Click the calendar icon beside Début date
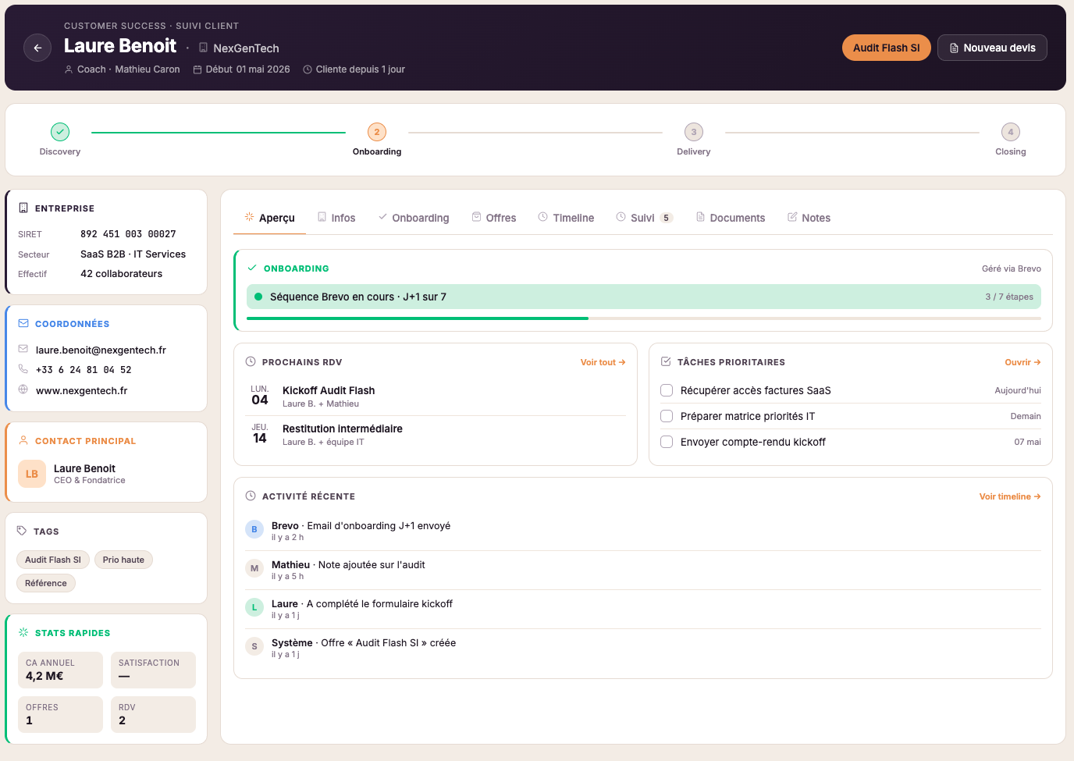Viewport: 1074px width, 761px height. [197, 69]
